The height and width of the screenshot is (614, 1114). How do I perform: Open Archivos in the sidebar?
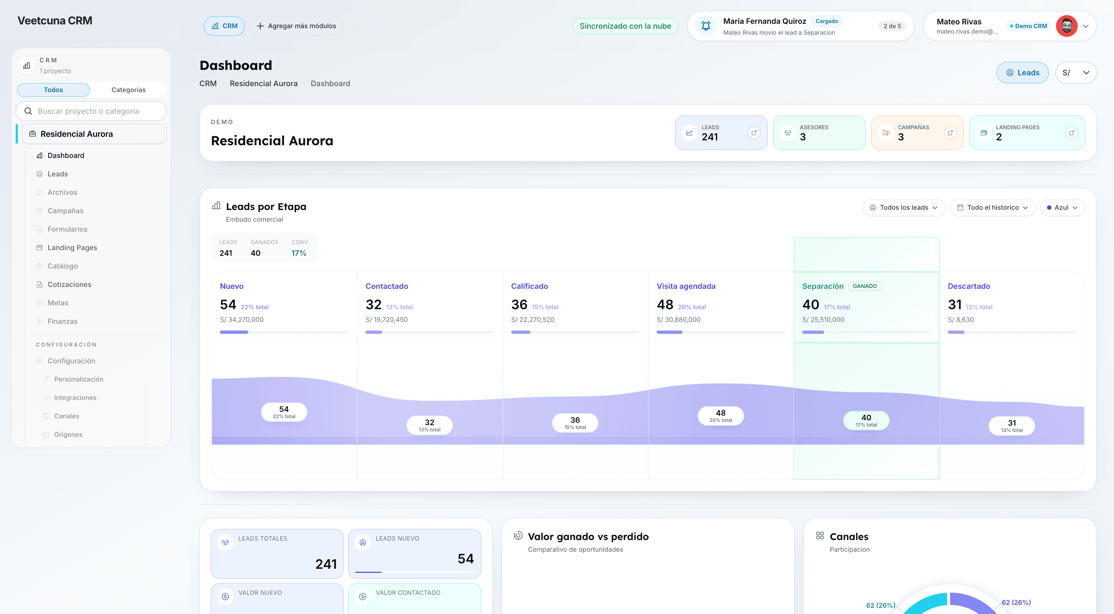[x=62, y=193]
